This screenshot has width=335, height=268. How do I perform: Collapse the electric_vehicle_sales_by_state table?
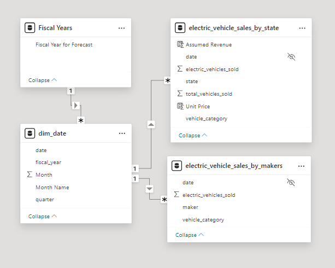tap(192, 135)
